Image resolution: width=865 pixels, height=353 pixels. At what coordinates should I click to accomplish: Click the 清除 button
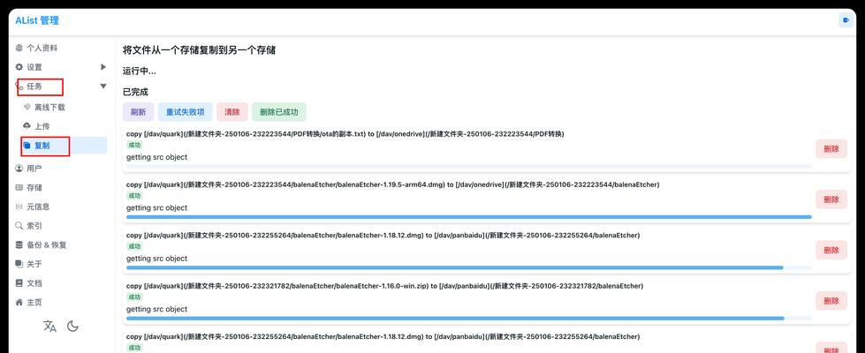(232, 112)
